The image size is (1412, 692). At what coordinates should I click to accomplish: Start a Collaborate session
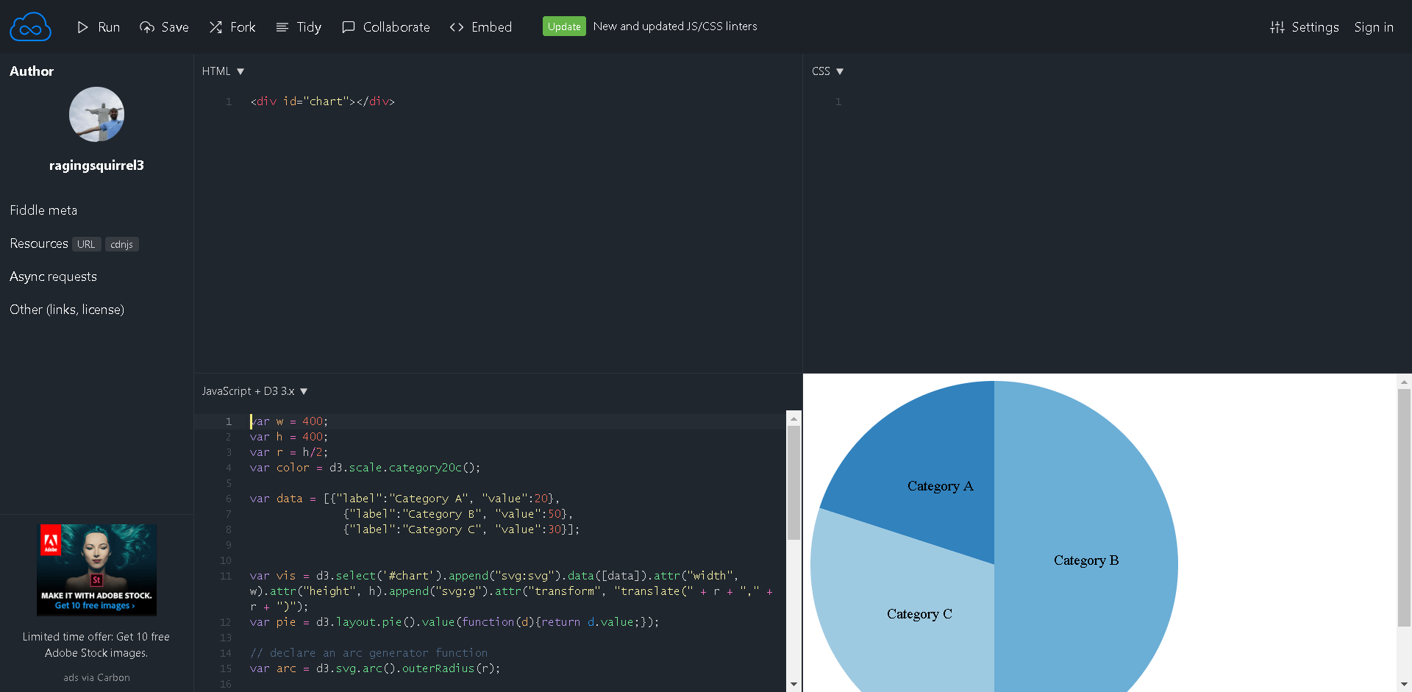click(x=385, y=27)
